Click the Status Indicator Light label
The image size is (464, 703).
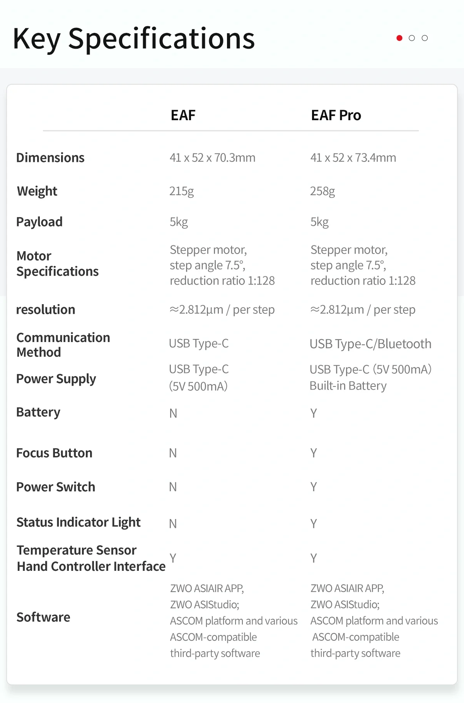tap(78, 522)
